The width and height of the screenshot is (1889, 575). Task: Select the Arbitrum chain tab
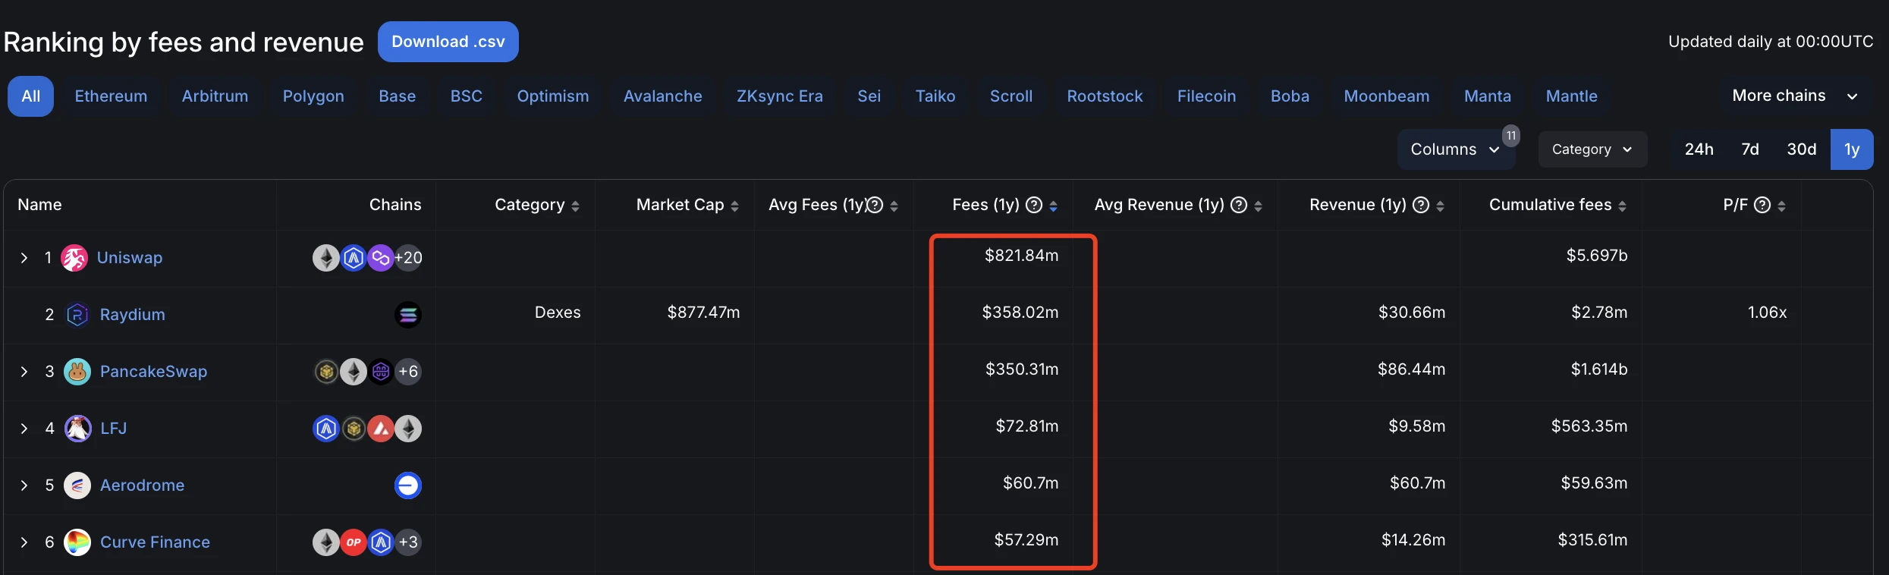[x=215, y=96]
